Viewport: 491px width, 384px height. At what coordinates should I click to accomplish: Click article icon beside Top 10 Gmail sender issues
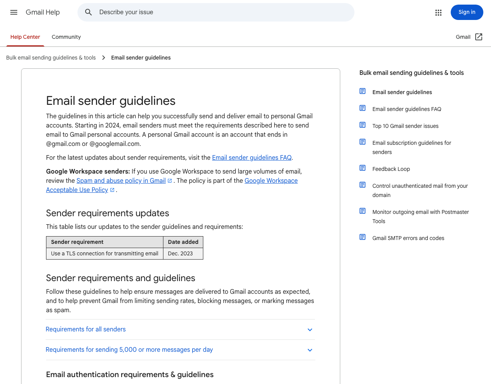(362, 125)
